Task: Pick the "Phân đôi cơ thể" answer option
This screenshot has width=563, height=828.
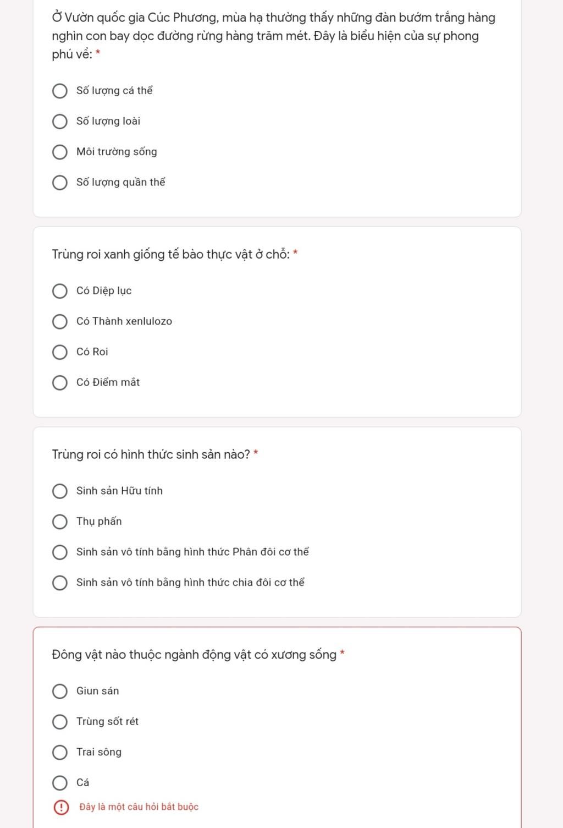Action: [x=59, y=552]
